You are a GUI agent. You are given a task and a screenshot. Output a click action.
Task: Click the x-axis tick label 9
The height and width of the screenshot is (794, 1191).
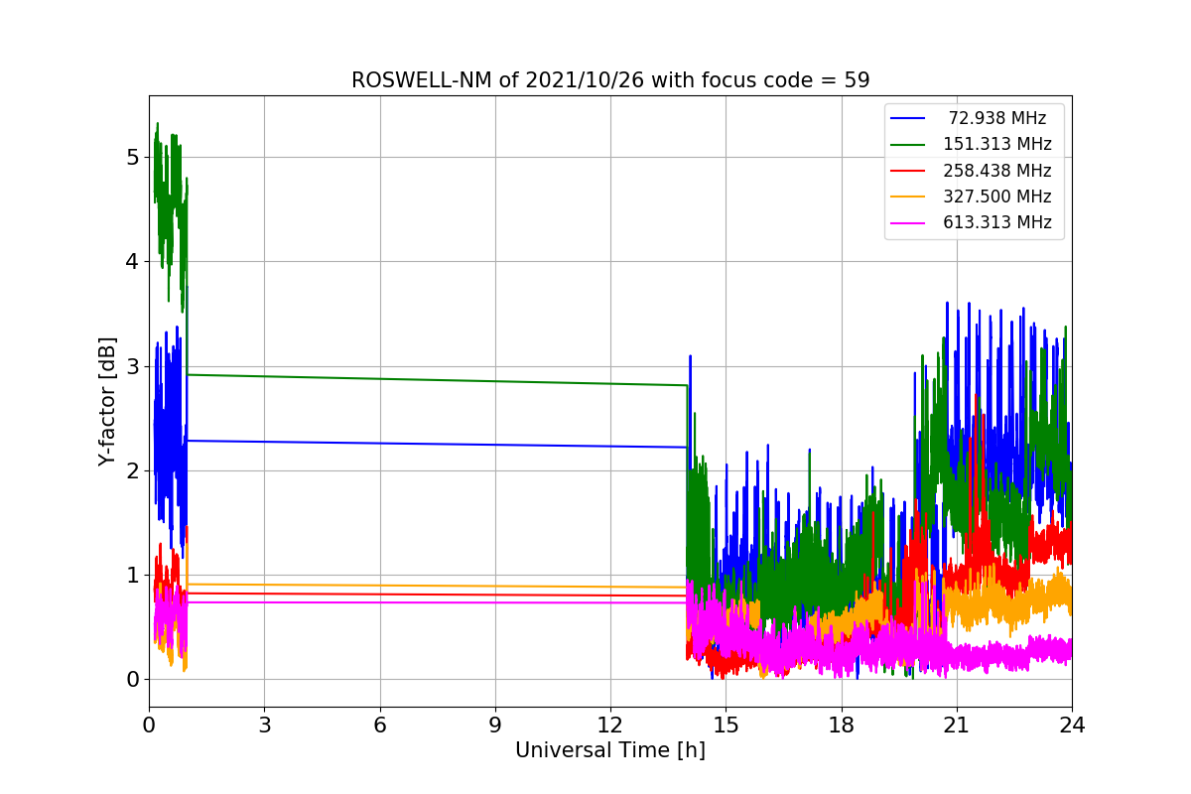click(x=495, y=726)
